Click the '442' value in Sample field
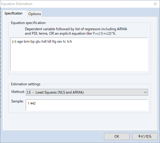Screen dimensions: 160x143 point(33,103)
